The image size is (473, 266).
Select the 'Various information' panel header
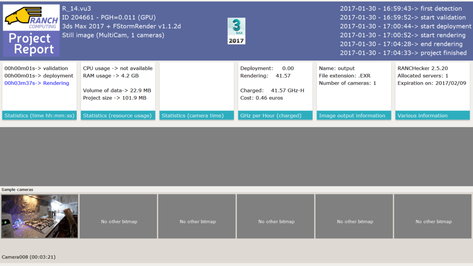click(432, 115)
